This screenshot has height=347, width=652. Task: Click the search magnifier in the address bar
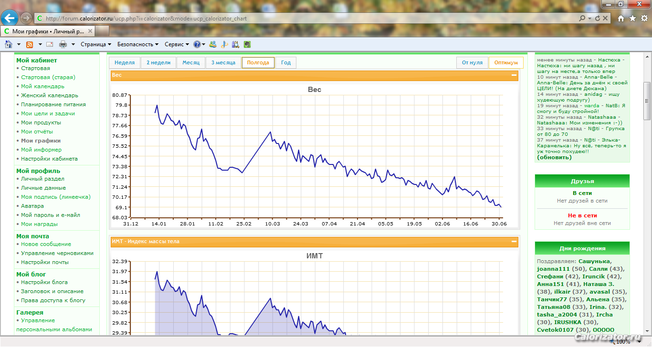pos(582,19)
